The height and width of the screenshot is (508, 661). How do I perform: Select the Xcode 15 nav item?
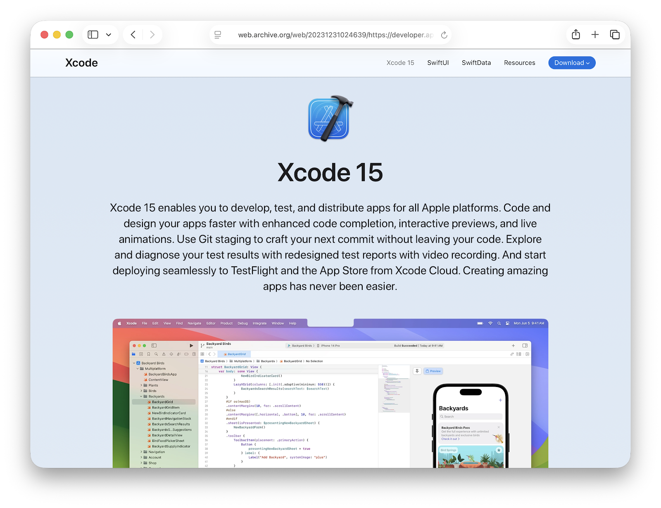400,63
